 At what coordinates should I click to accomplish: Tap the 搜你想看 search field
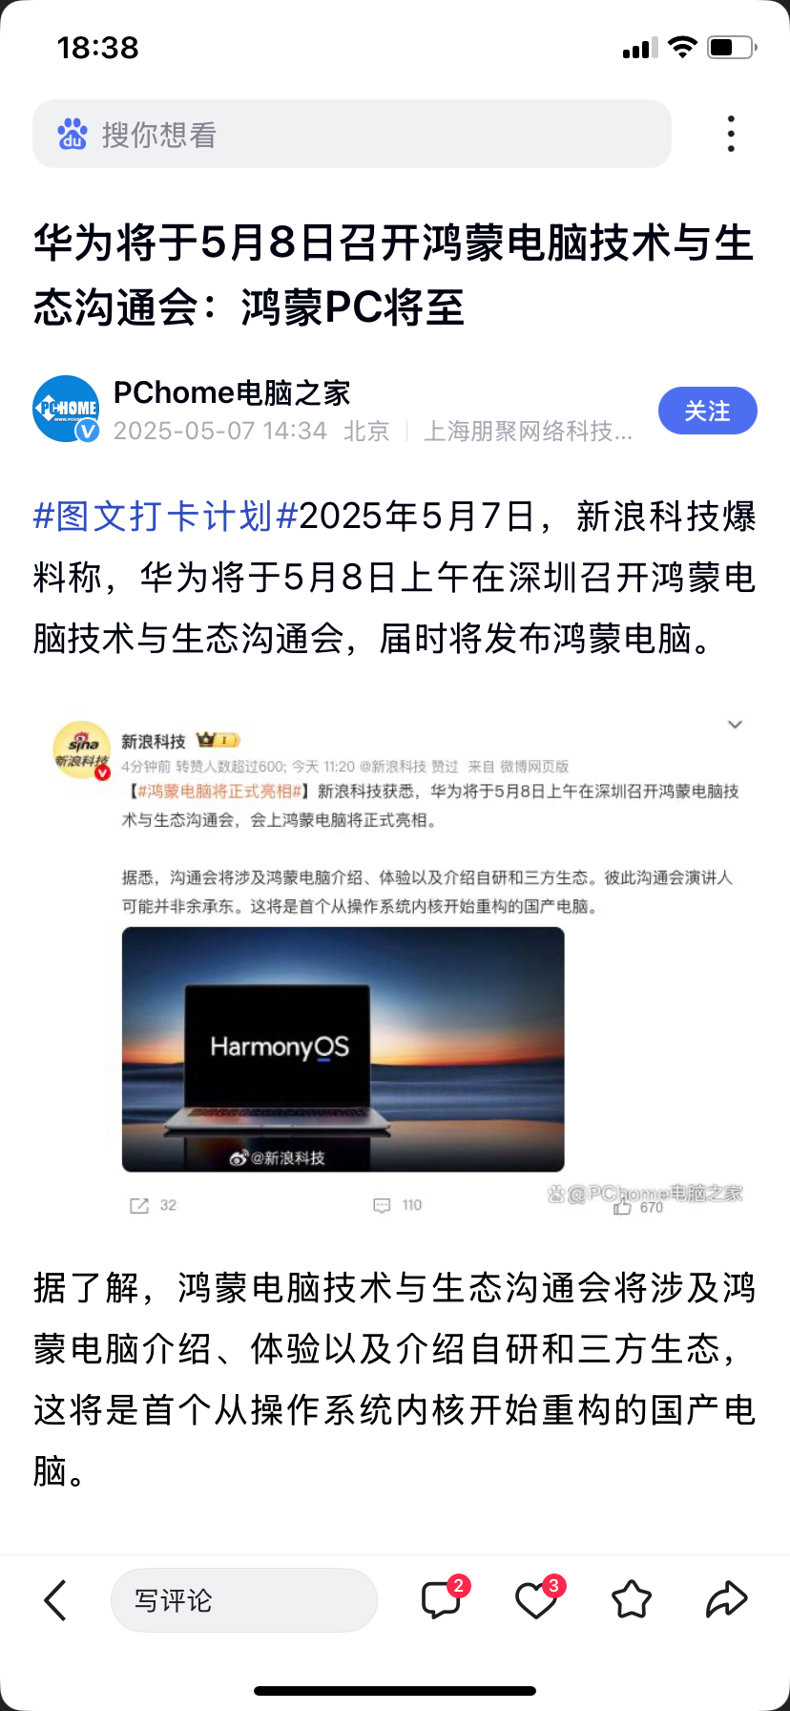(x=352, y=134)
